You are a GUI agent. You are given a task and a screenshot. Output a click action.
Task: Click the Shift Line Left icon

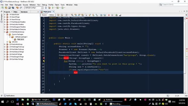click(x=101, y=15)
